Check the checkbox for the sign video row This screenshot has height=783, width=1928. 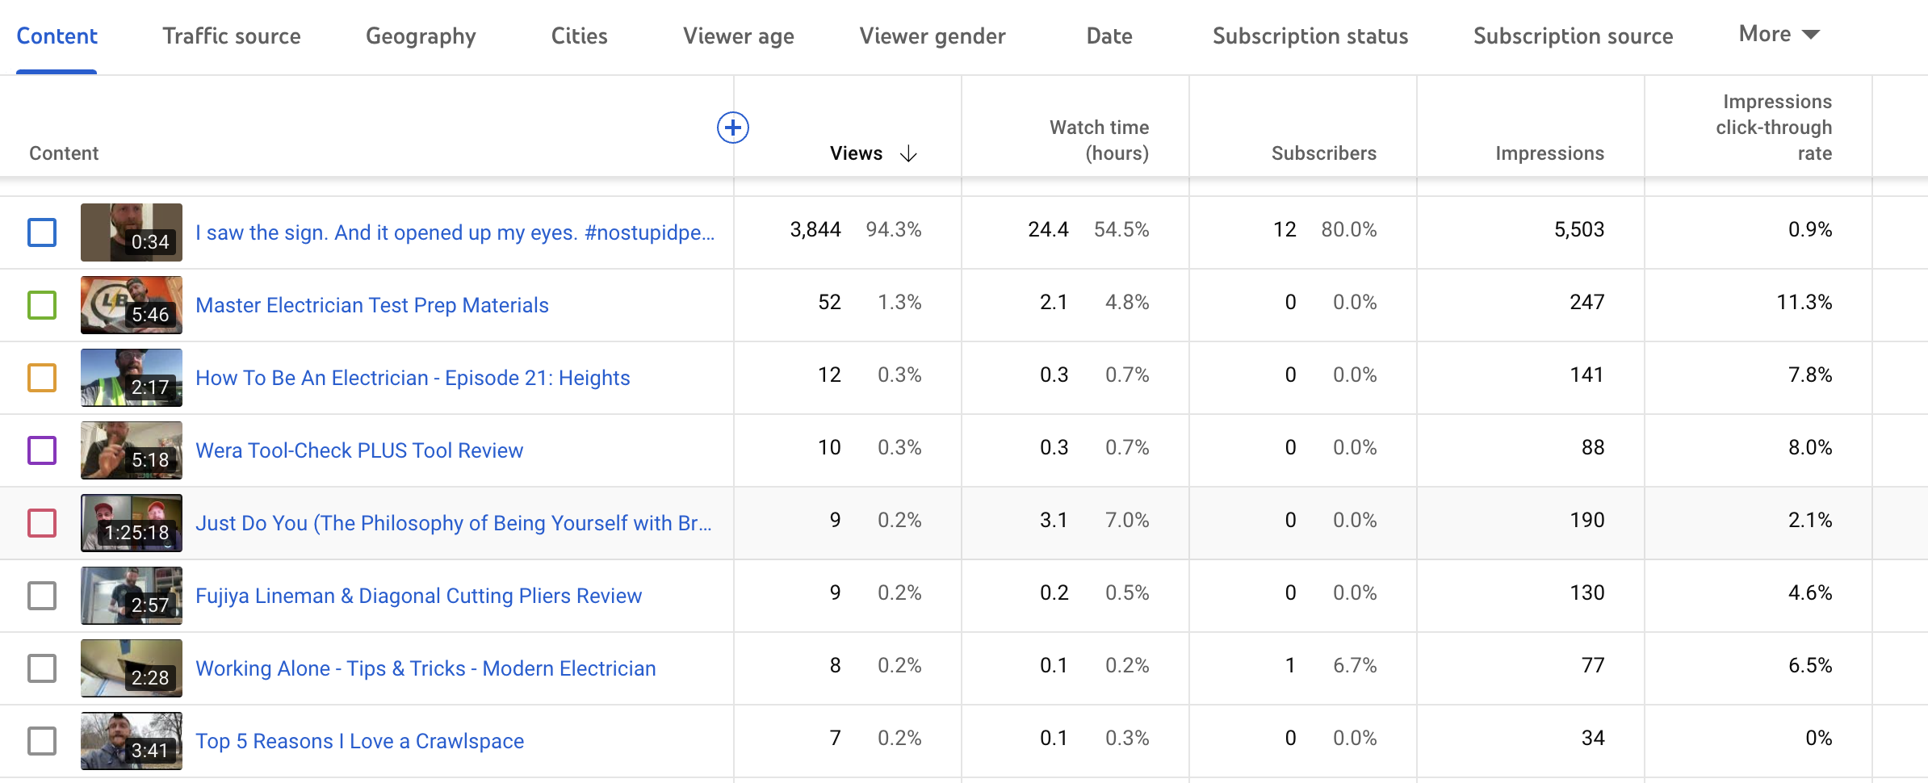(41, 232)
